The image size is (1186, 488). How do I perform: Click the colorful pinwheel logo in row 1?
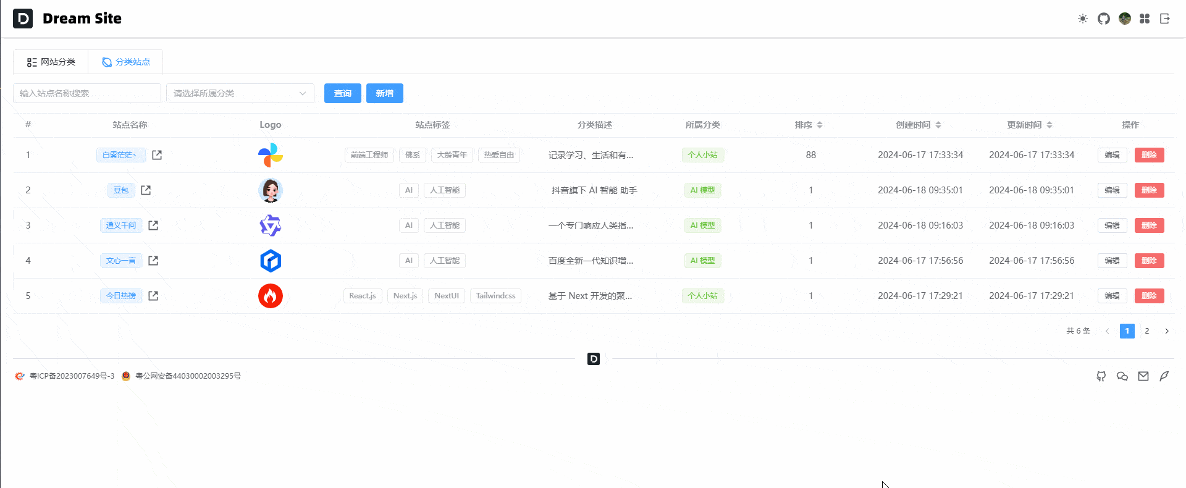pyautogui.click(x=271, y=155)
